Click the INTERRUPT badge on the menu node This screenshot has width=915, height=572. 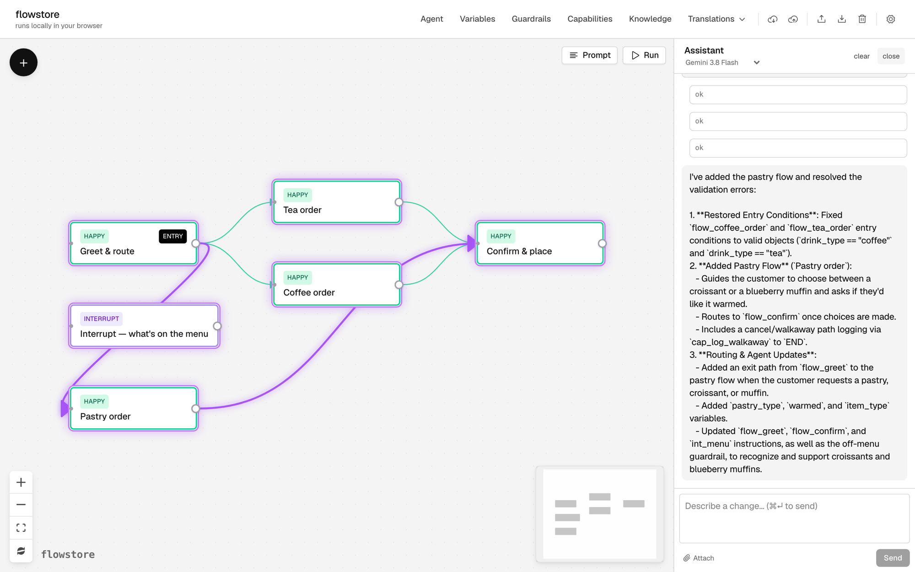point(101,319)
